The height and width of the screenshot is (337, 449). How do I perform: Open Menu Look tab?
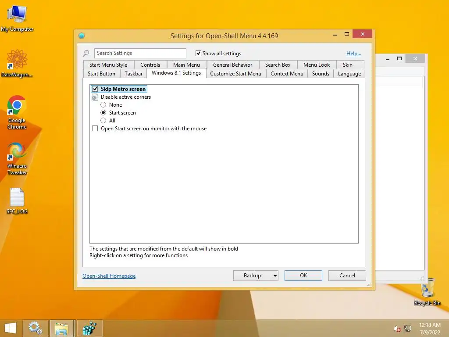317,65
